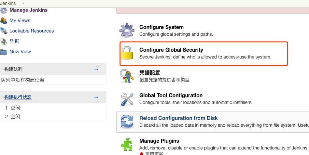Open the Configure System heading link
Viewport: 309px width, 155px height.
tap(162, 27)
